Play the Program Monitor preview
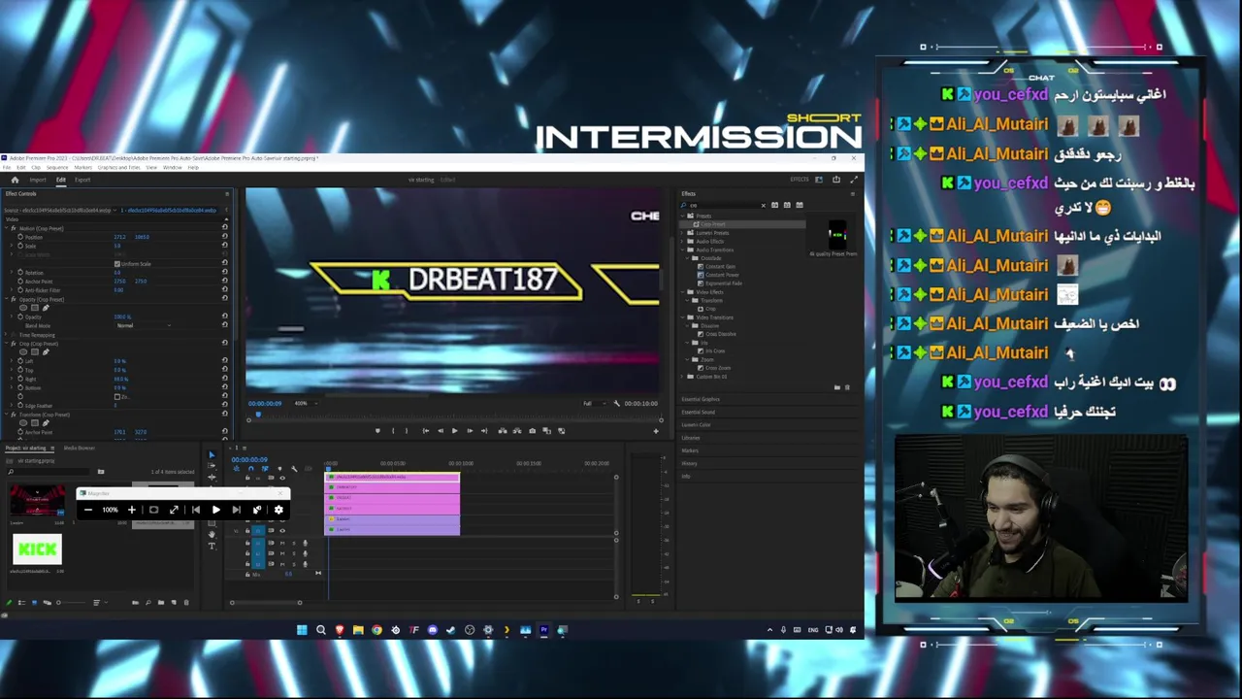The height and width of the screenshot is (699, 1242). click(x=455, y=431)
